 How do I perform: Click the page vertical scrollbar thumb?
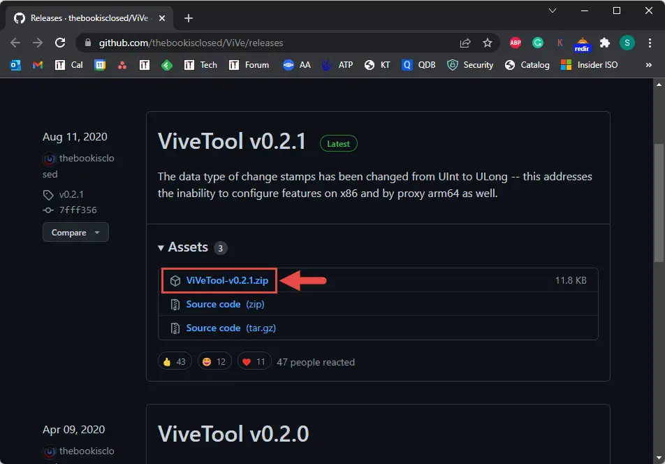(659, 203)
